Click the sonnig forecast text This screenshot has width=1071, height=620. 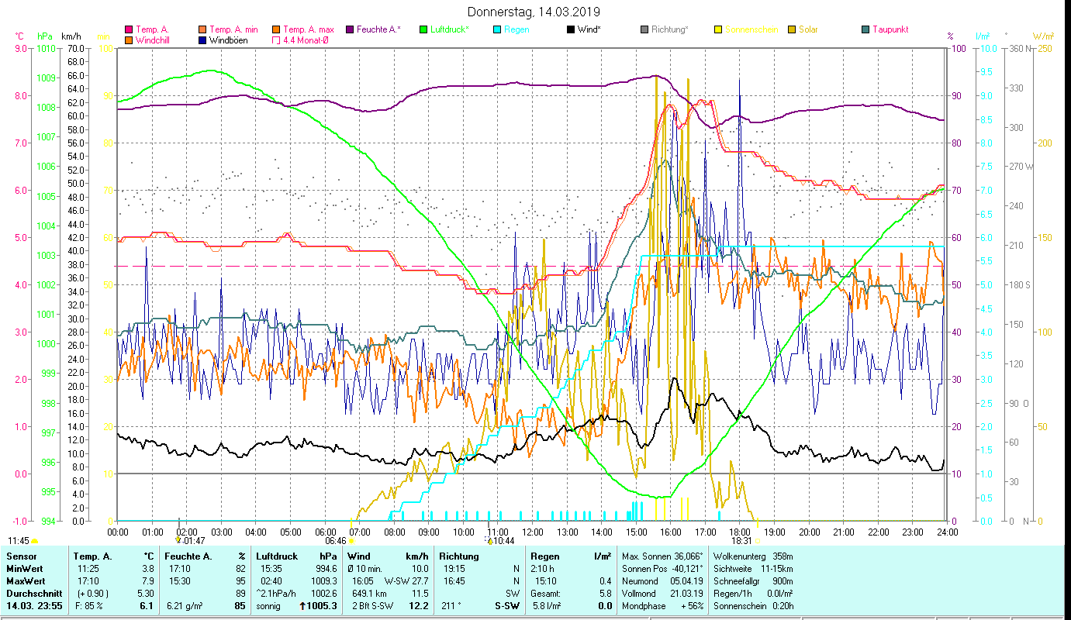pyautogui.click(x=268, y=606)
